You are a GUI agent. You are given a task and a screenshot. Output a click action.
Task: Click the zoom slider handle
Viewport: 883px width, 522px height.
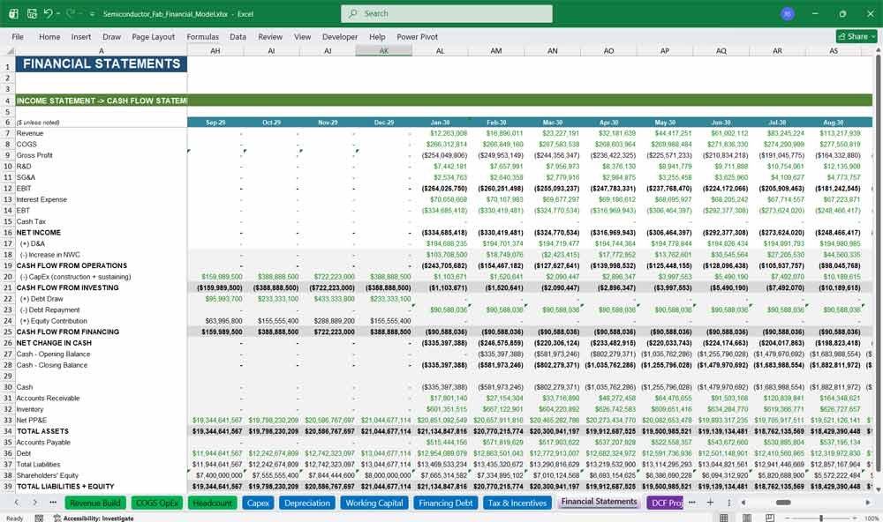(821, 518)
